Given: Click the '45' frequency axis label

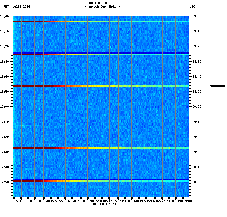Looking at the screenshot, I should point(52,201).
